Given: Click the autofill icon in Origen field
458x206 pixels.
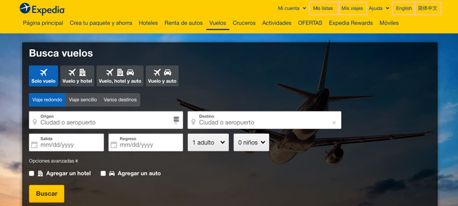Looking at the screenshot, I should 176,120.
